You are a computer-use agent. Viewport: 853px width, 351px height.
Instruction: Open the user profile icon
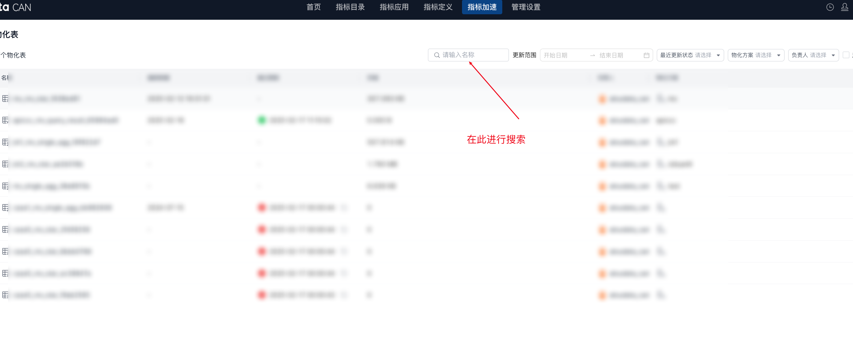[x=845, y=7]
